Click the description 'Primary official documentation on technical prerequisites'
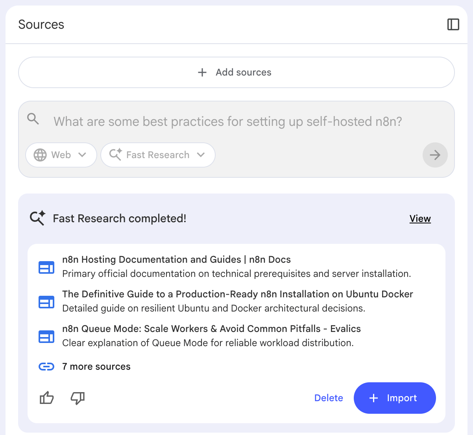The height and width of the screenshot is (435, 473). pos(236,274)
